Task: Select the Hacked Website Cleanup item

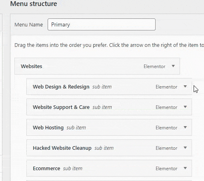Action: [109, 148]
